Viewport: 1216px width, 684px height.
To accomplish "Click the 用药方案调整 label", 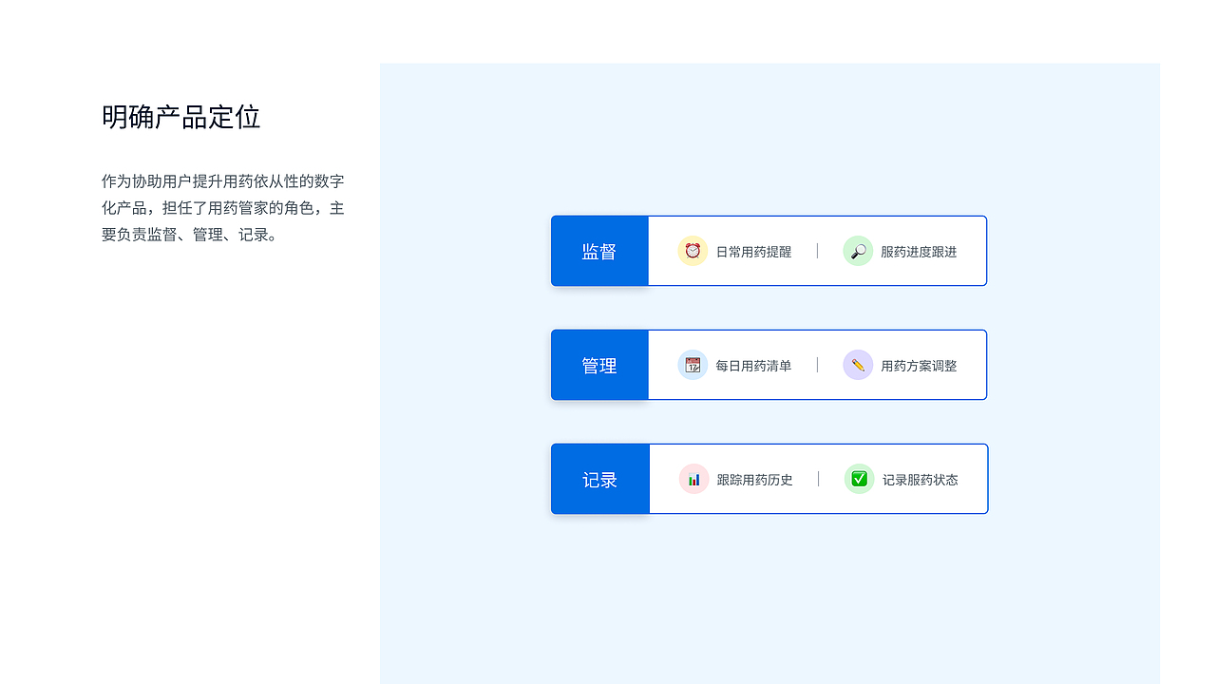I will click(919, 366).
